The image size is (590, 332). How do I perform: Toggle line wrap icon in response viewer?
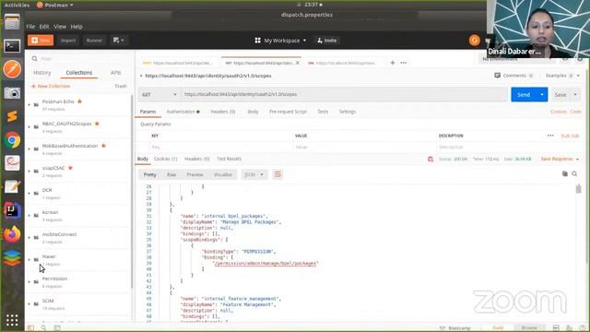click(x=277, y=174)
